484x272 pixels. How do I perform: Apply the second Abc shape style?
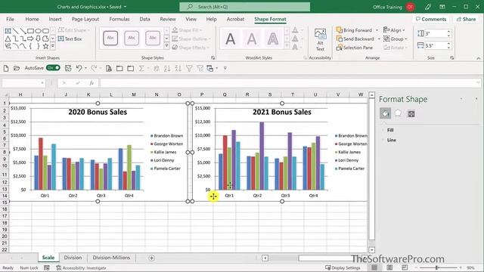[x=132, y=38]
